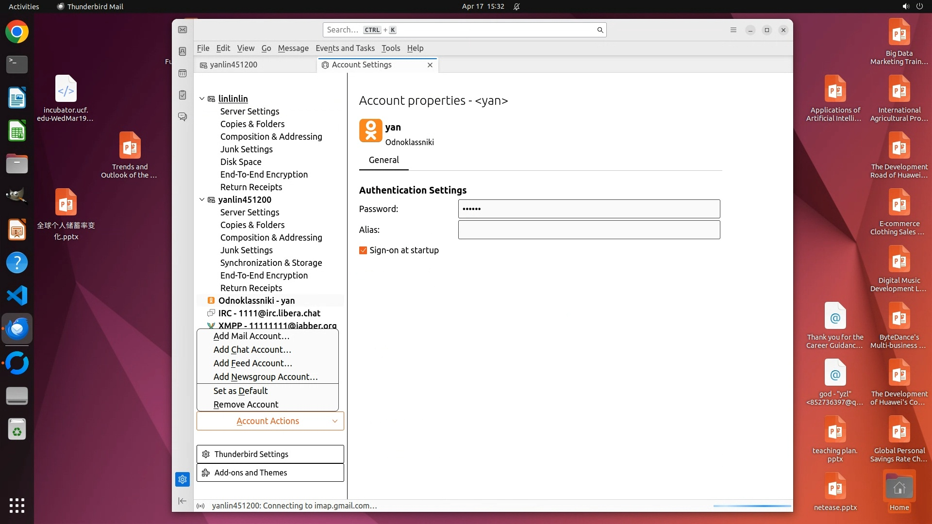This screenshot has width=932, height=524.
Task: Open the Chat sidebar icon
Action: pos(183,117)
